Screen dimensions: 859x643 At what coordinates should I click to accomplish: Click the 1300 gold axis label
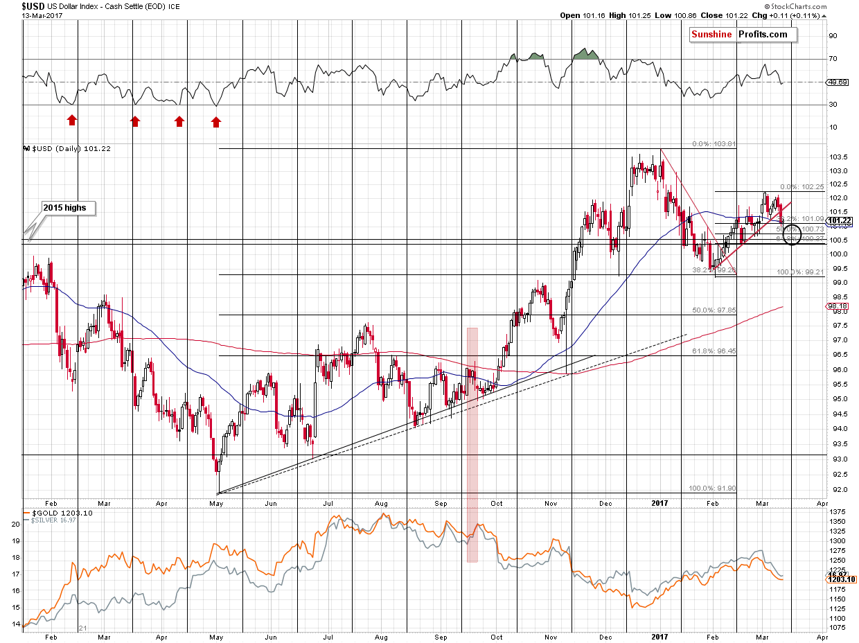point(837,540)
